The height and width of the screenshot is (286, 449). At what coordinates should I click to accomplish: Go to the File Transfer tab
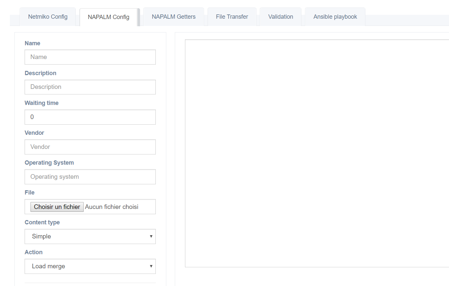(232, 17)
